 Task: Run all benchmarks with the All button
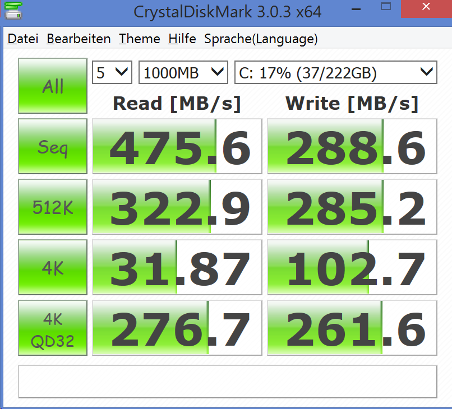pyautogui.click(x=53, y=86)
